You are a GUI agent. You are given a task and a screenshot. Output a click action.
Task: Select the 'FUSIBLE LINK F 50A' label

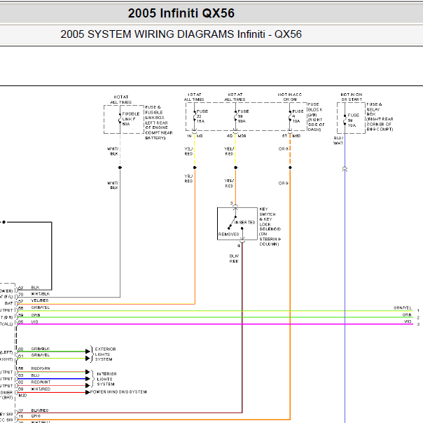click(x=131, y=119)
